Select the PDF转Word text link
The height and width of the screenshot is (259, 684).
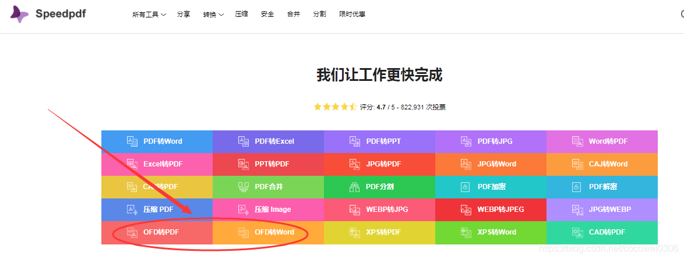pyautogui.click(x=163, y=141)
